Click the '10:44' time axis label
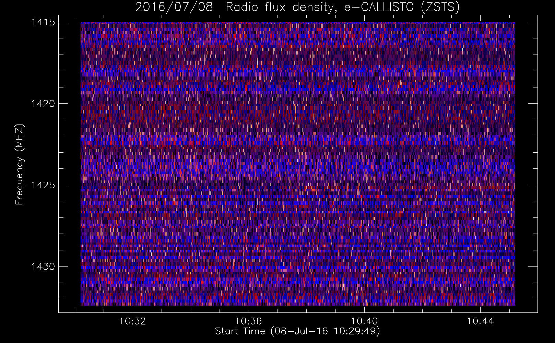The height and width of the screenshot is (343, 555). click(480, 321)
